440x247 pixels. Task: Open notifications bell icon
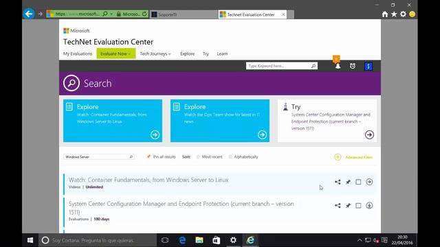click(338, 66)
